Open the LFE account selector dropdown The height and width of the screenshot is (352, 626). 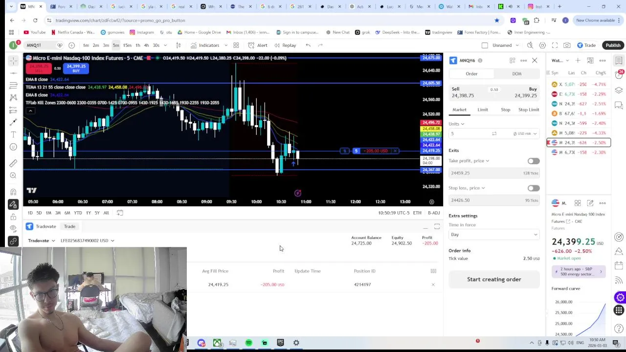click(x=87, y=241)
